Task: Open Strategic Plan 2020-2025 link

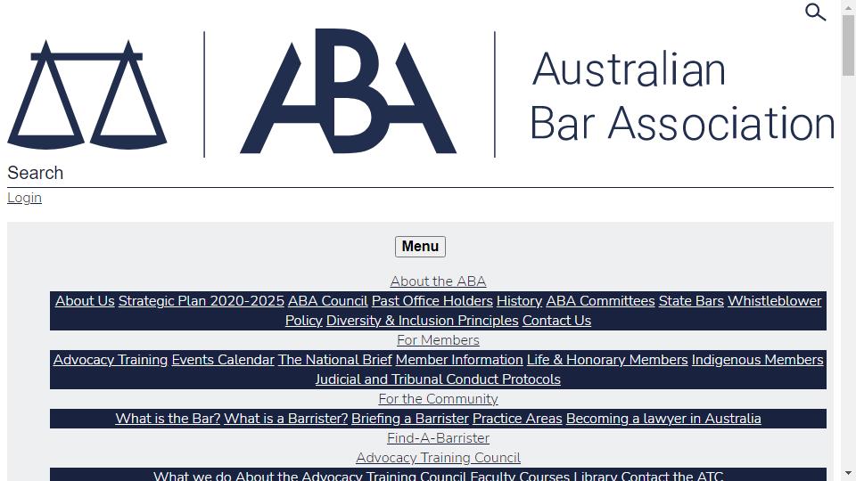Action: click(x=201, y=301)
